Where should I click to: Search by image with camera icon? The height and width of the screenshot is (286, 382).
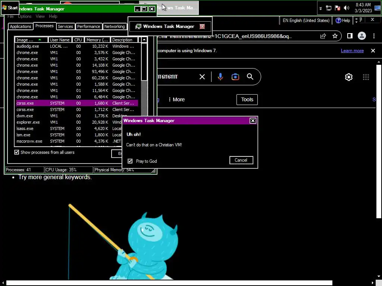click(235, 77)
